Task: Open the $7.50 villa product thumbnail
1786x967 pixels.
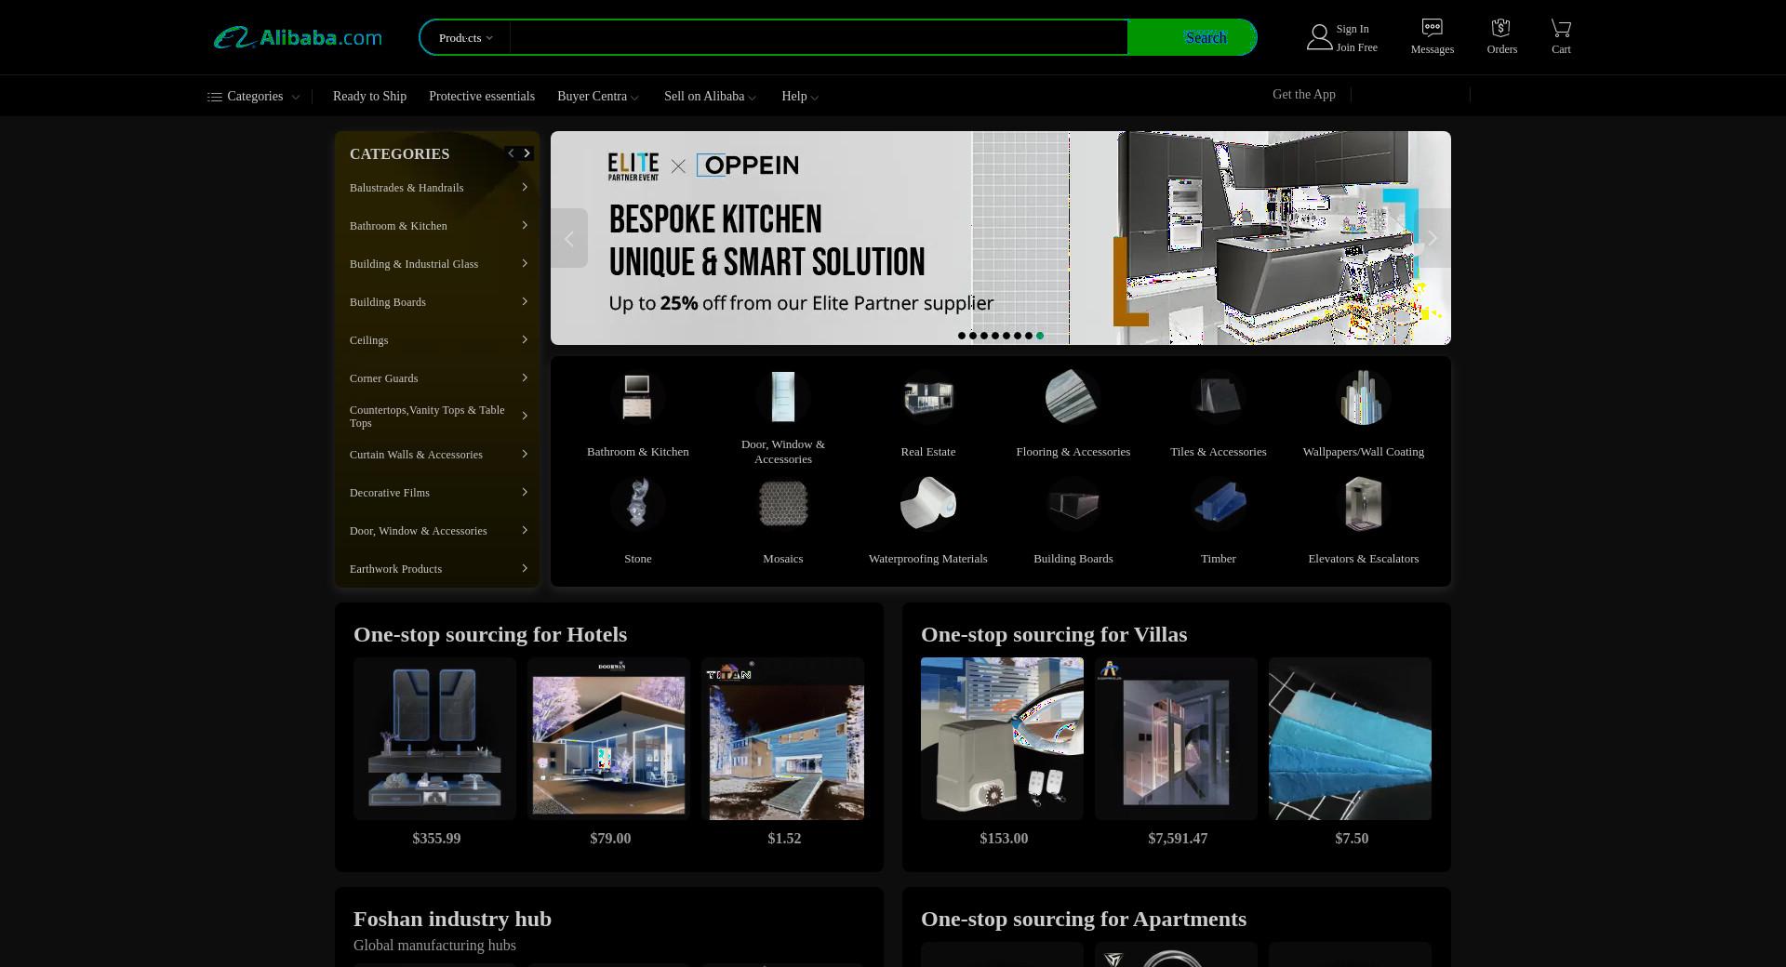Action: (x=1350, y=738)
